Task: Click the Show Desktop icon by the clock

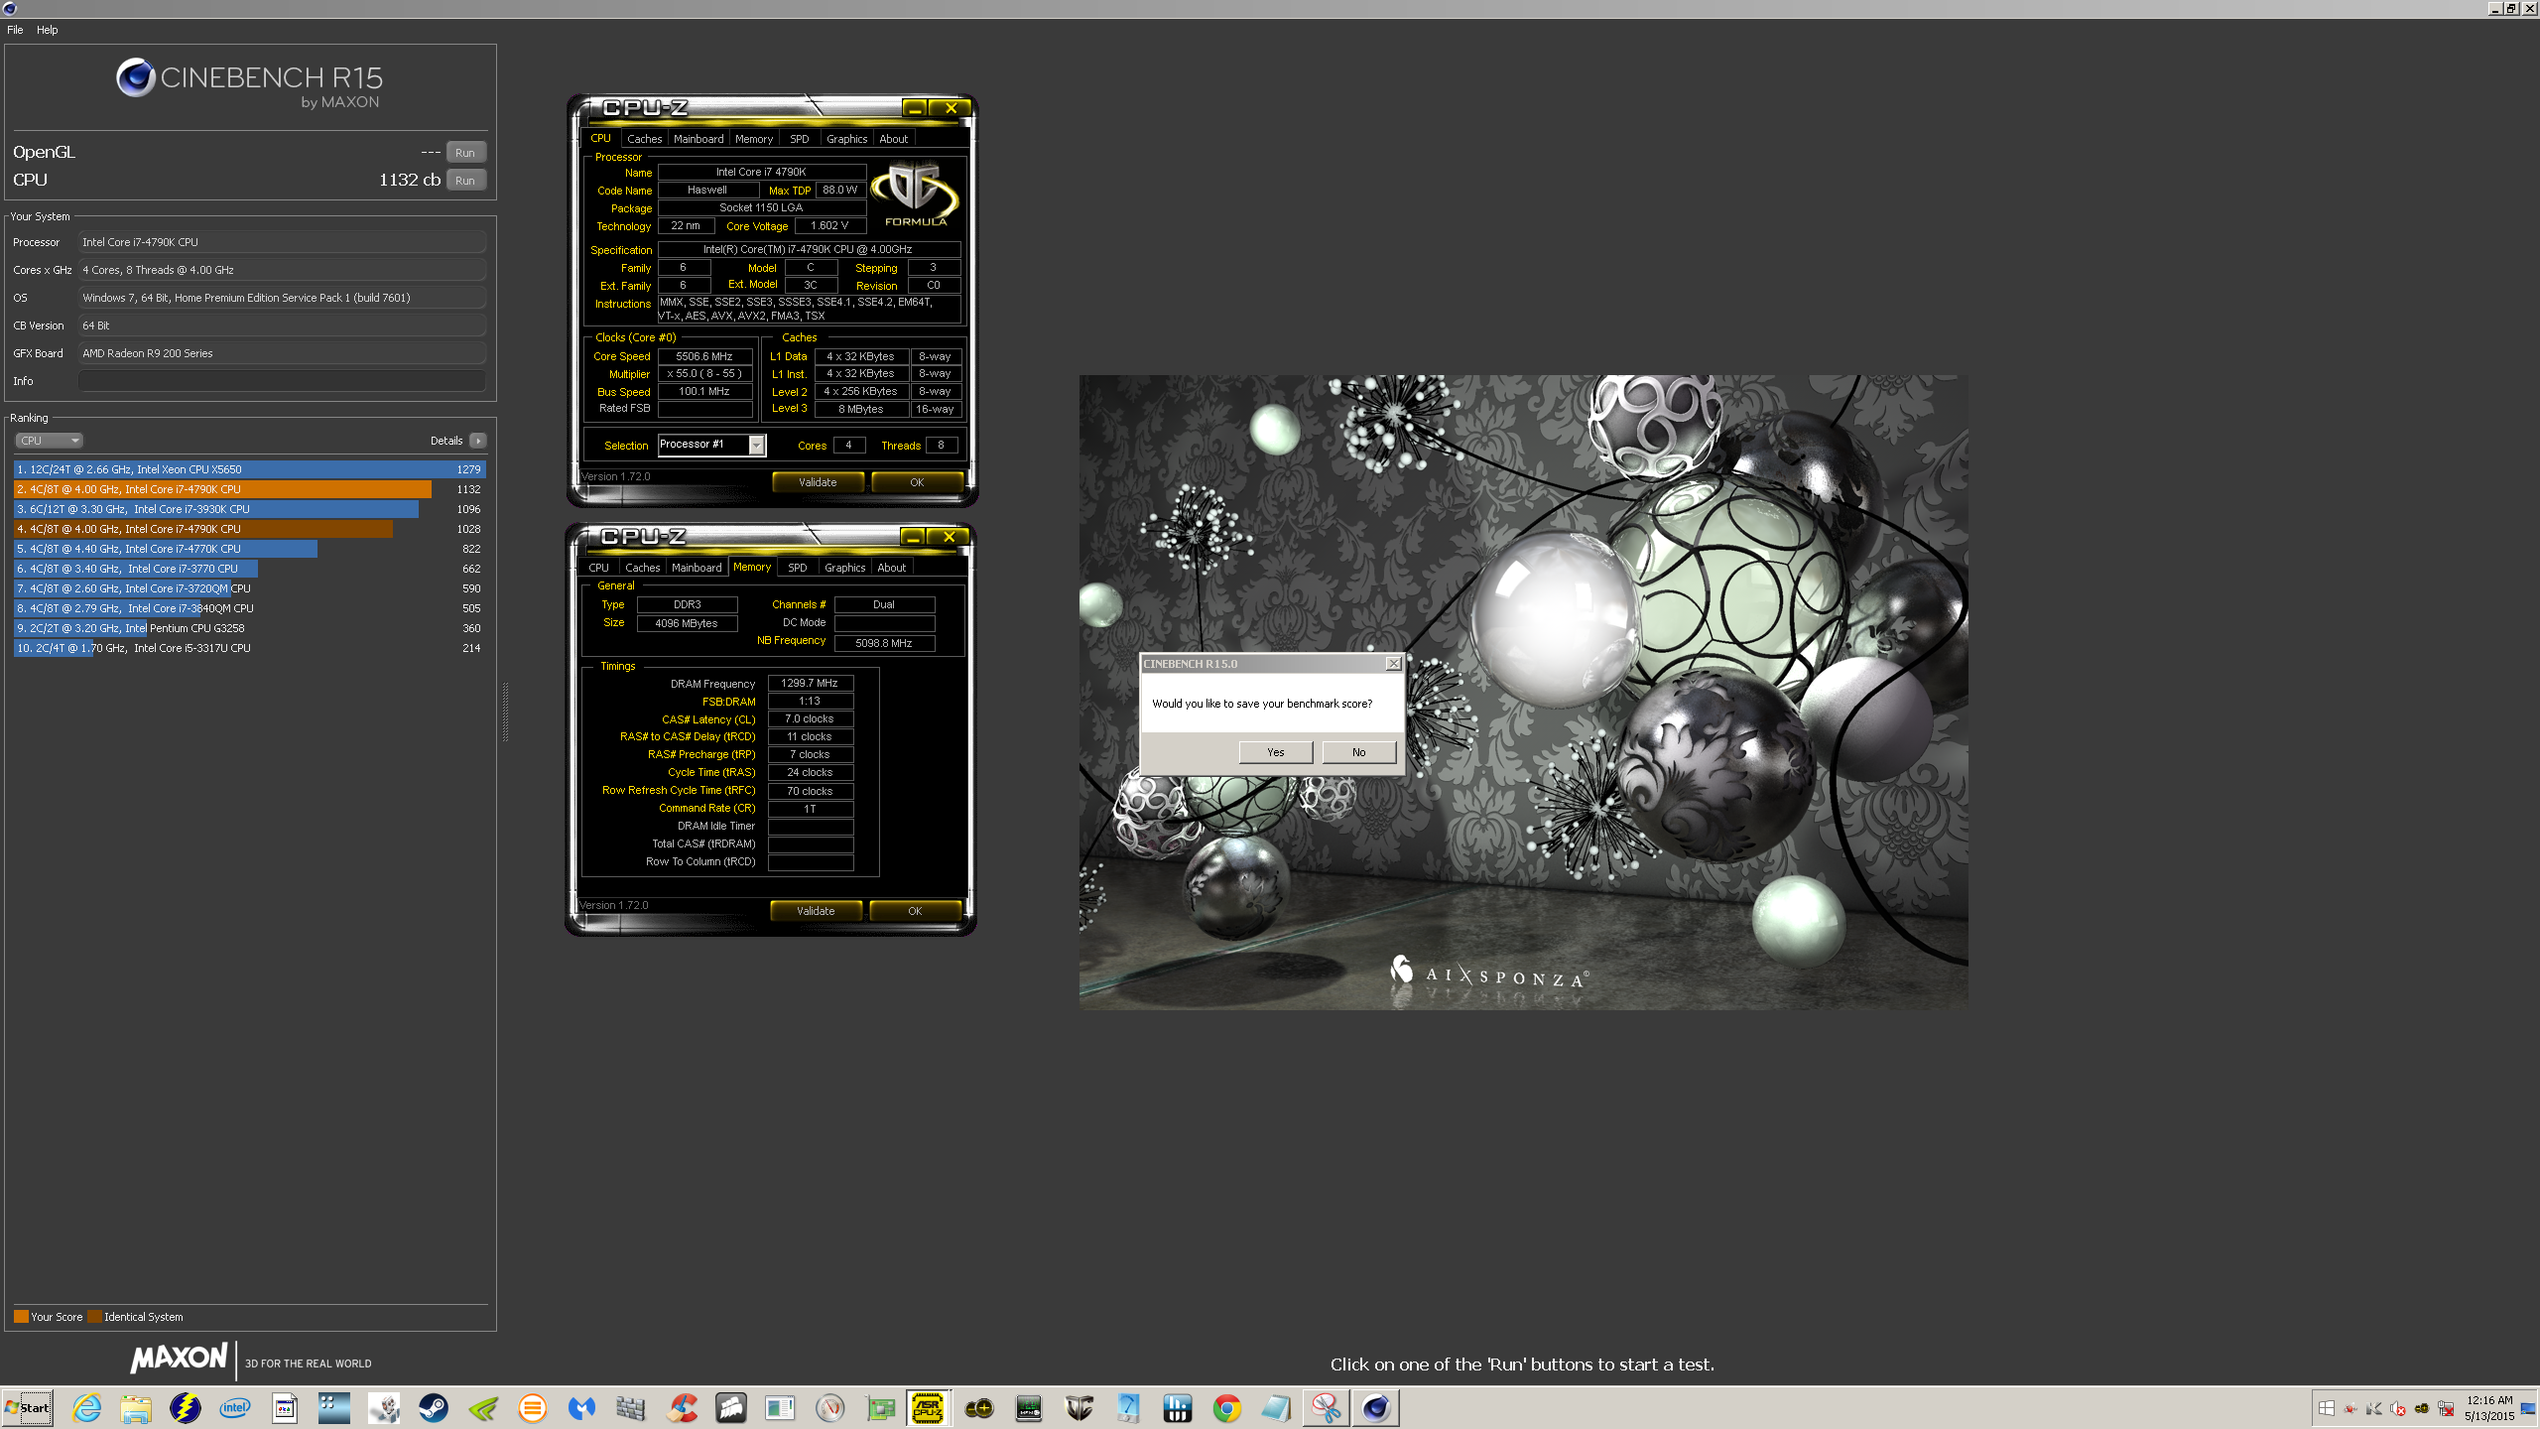Action: [x=2528, y=1408]
